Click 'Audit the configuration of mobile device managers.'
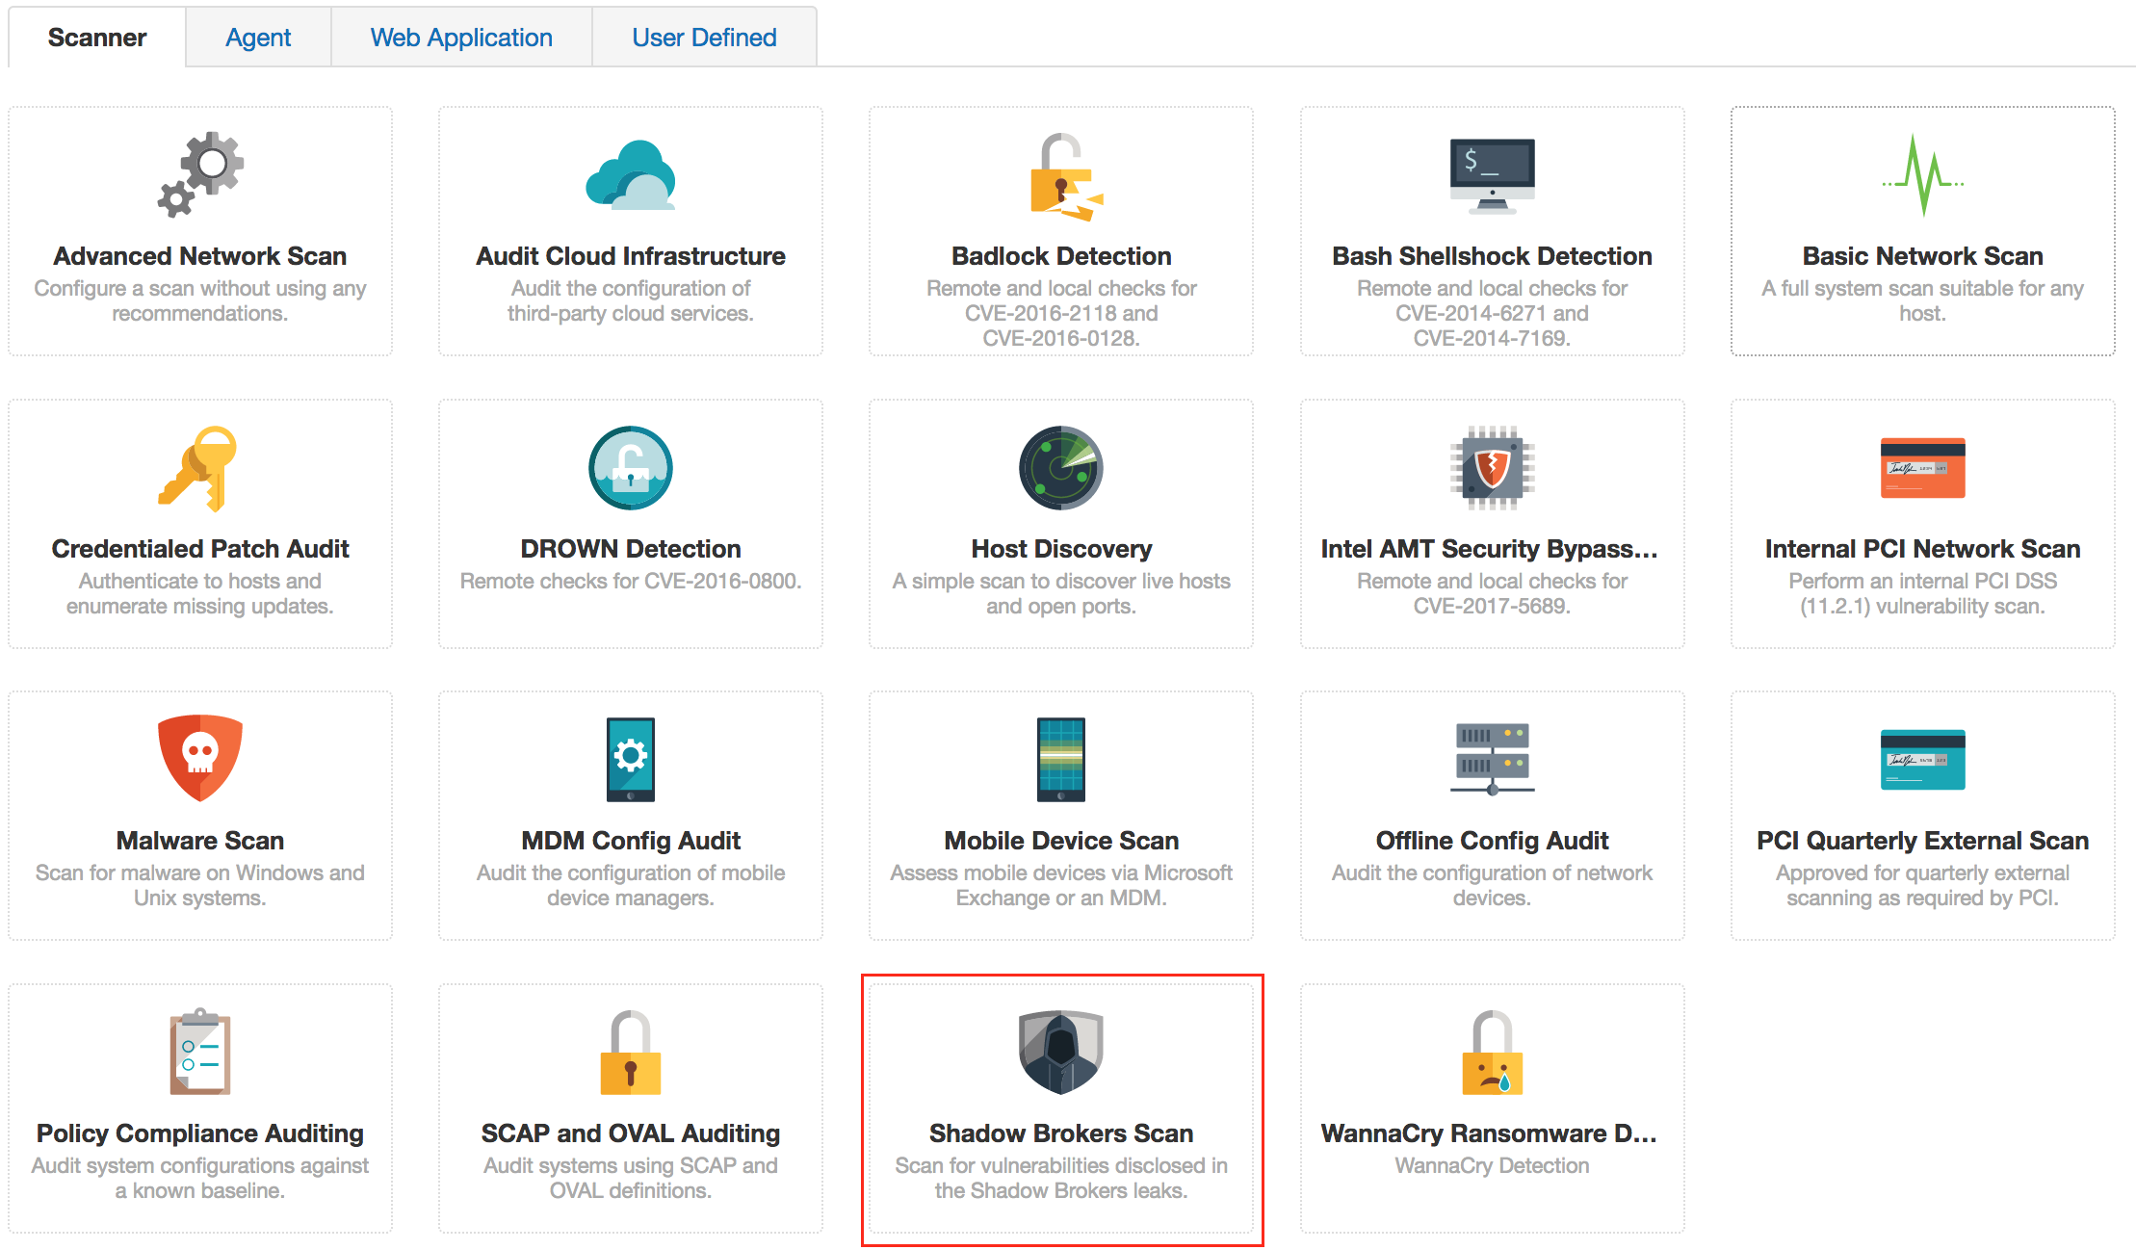The width and height of the screenshot is (2136, 1250). 631,885
